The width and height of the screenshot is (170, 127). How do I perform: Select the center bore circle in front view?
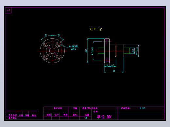click(x=52, y=51)
